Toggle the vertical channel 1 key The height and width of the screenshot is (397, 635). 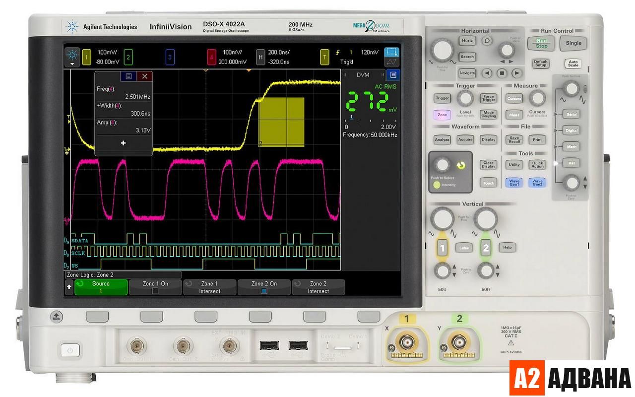(443, 248)
